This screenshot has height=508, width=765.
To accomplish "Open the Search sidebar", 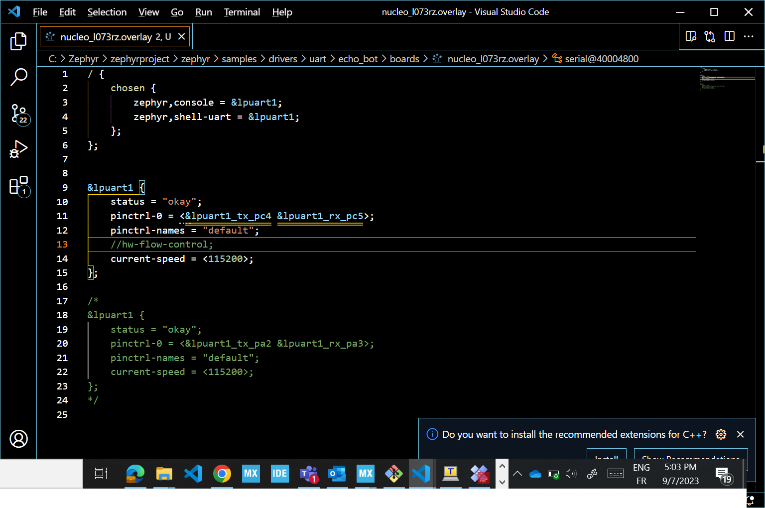I will [18, 76].
